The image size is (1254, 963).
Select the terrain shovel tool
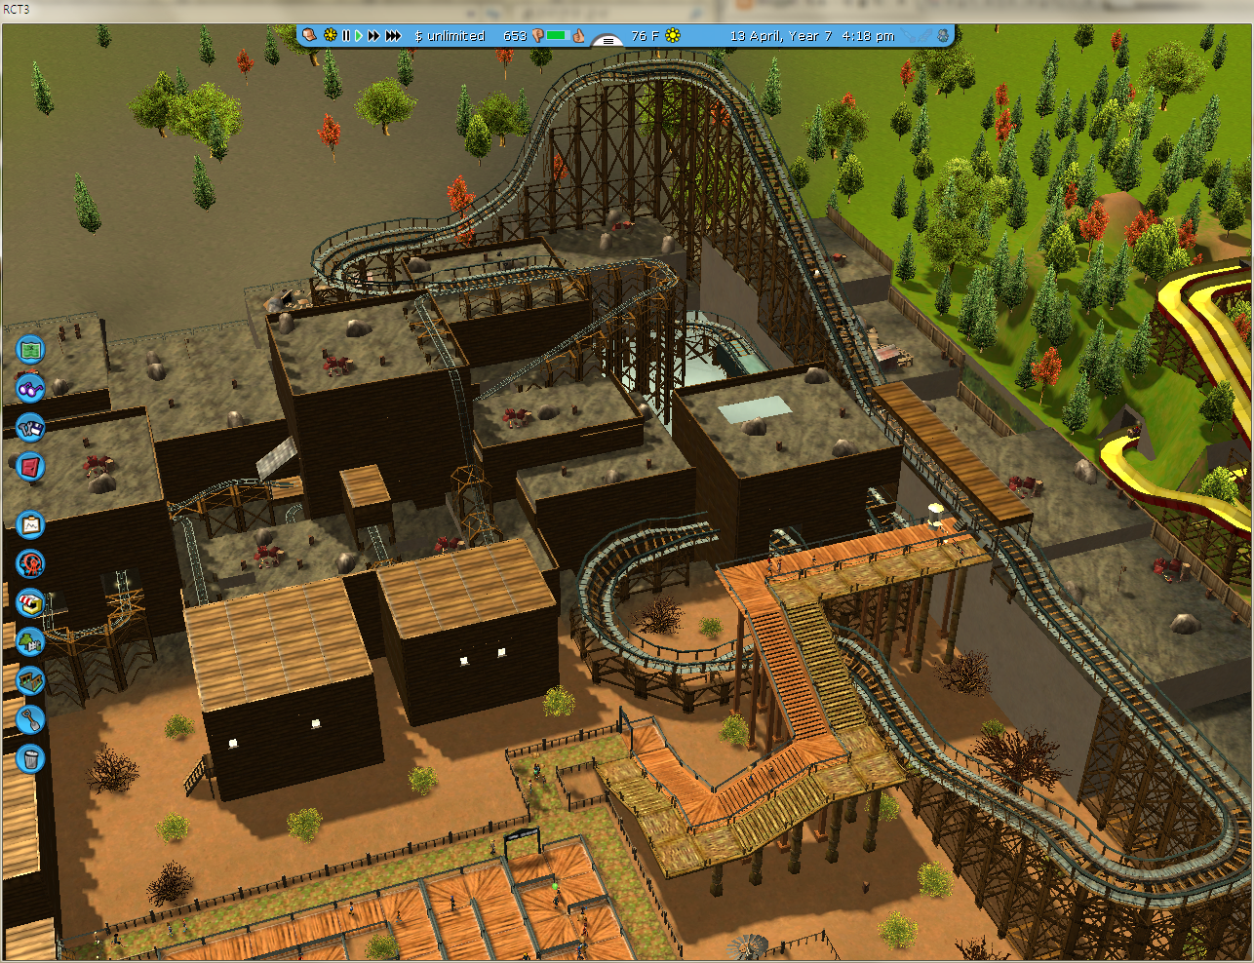click(x=30, y=719)
